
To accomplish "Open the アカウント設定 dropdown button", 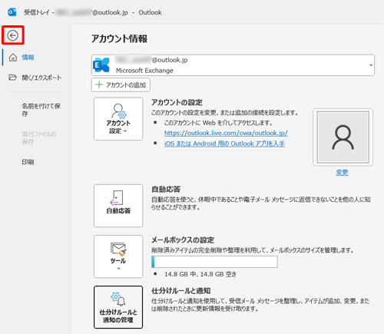I will 118,119.
